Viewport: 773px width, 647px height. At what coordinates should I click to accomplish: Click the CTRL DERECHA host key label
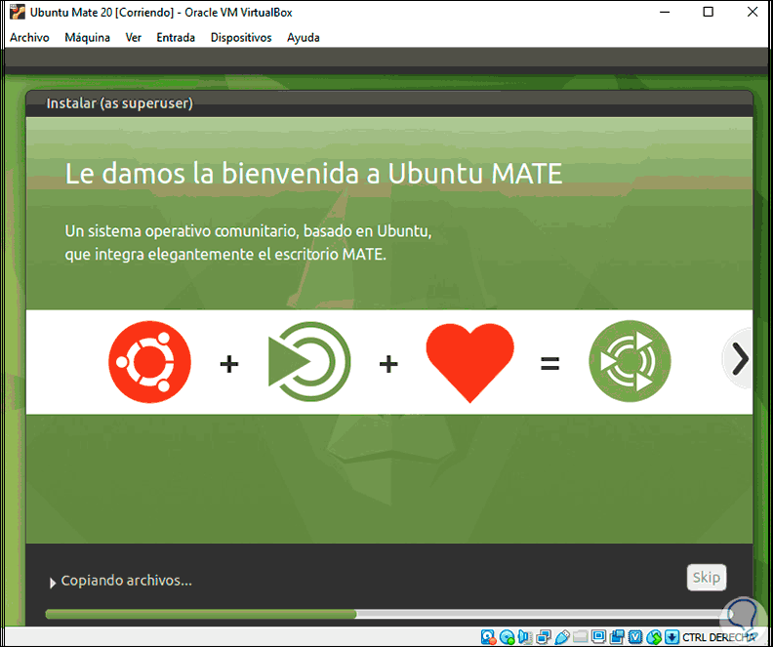pyautogui.click(x=719, y=637)
